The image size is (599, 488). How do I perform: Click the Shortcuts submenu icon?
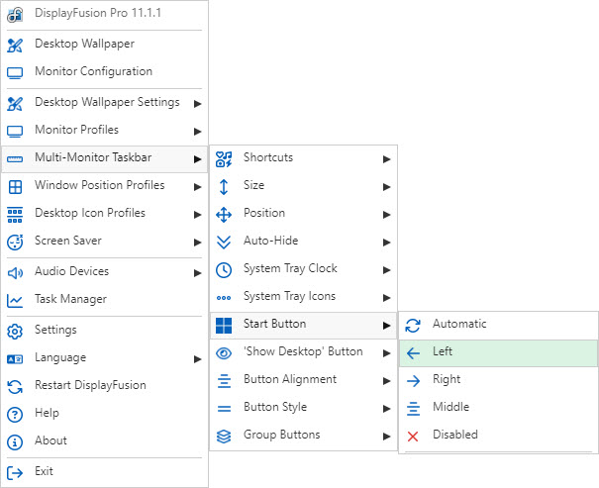(x=224, y=158)
